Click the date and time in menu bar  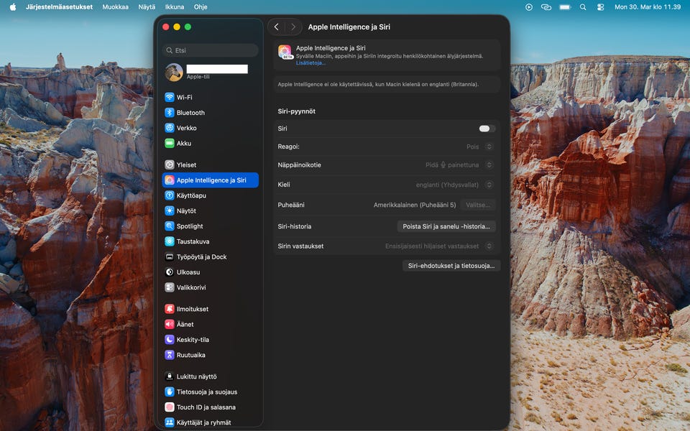648,7
